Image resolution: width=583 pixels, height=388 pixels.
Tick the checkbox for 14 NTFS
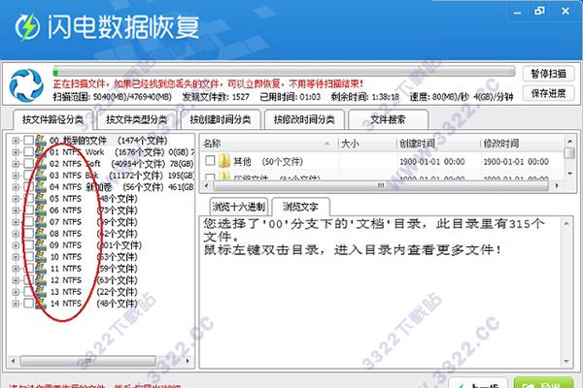coord(28,304)
